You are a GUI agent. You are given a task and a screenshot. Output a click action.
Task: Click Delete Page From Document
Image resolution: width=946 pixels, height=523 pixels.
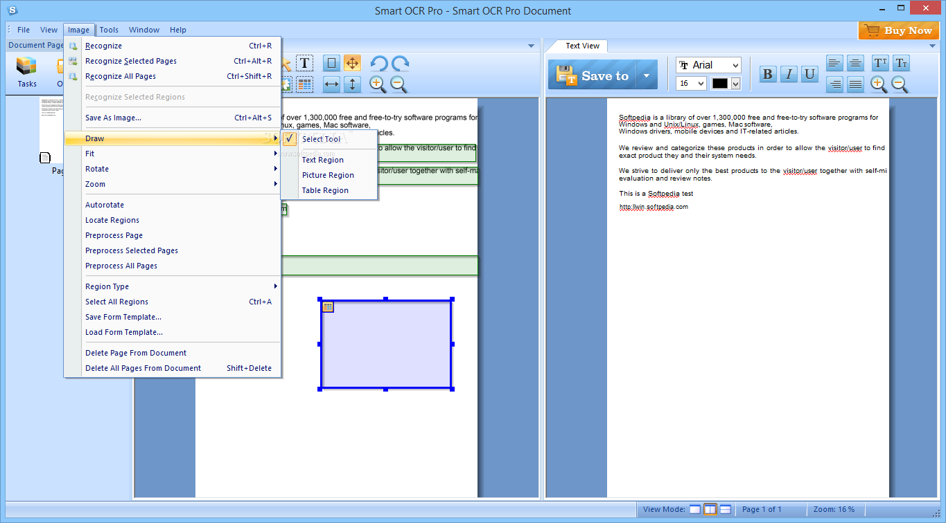(172, 353)
